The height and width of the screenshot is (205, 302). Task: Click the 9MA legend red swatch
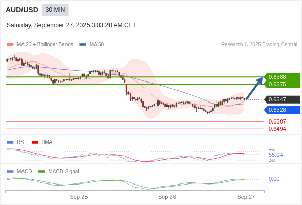click(x=35, y=142)
